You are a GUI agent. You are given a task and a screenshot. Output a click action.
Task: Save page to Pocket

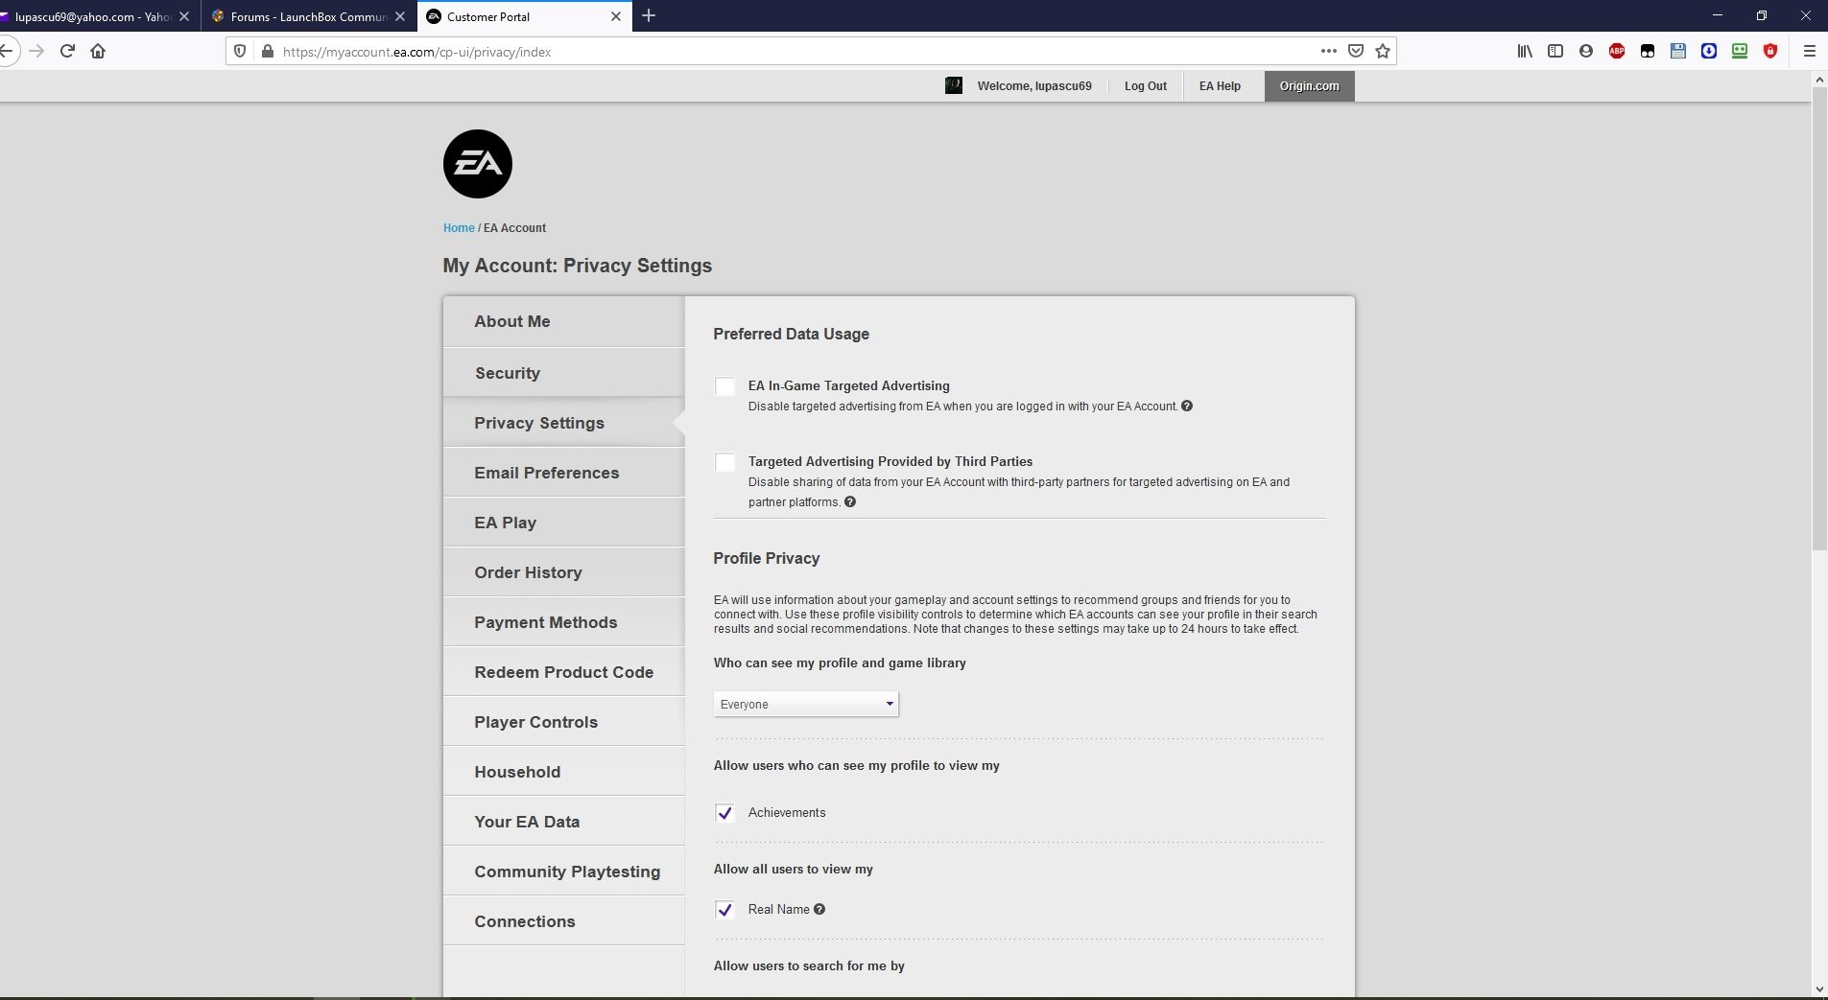click(x=1356, y=52)
